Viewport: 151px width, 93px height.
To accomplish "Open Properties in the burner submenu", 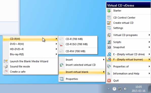I will click(x=82, y=79).
